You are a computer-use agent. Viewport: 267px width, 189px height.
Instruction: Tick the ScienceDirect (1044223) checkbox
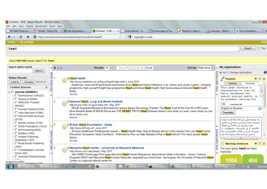coord(16,95)
